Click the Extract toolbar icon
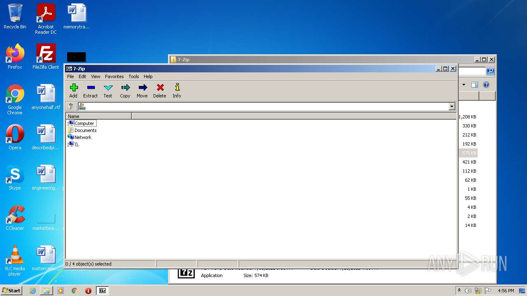The height and width of the screenshot is (296, 527). click(91, 90)
